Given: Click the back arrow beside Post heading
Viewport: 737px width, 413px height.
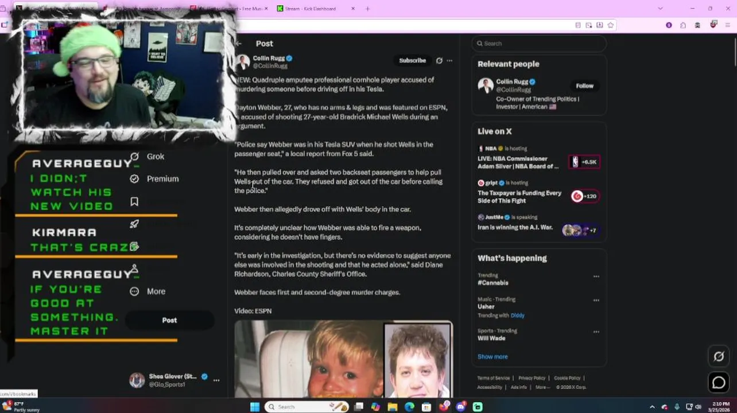Looking at the screenshot, I should (239, 44).
